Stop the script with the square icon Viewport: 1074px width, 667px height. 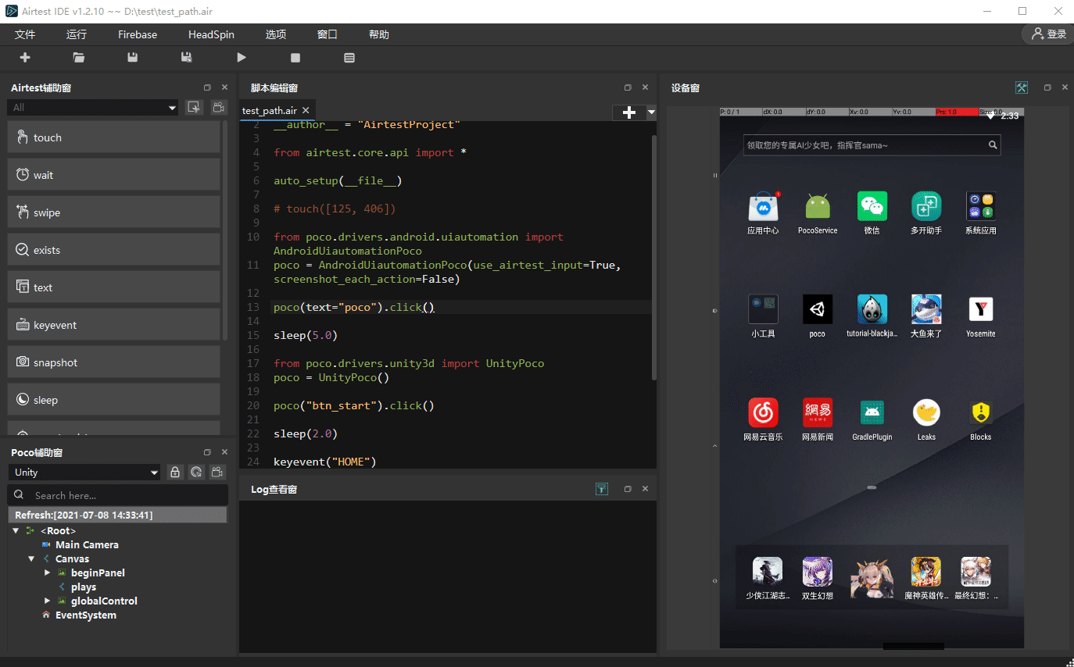click(x=295, y=58)
